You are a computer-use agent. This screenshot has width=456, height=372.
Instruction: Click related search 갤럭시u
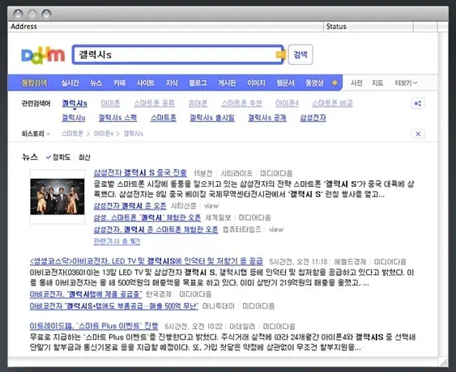click(74, 118)
